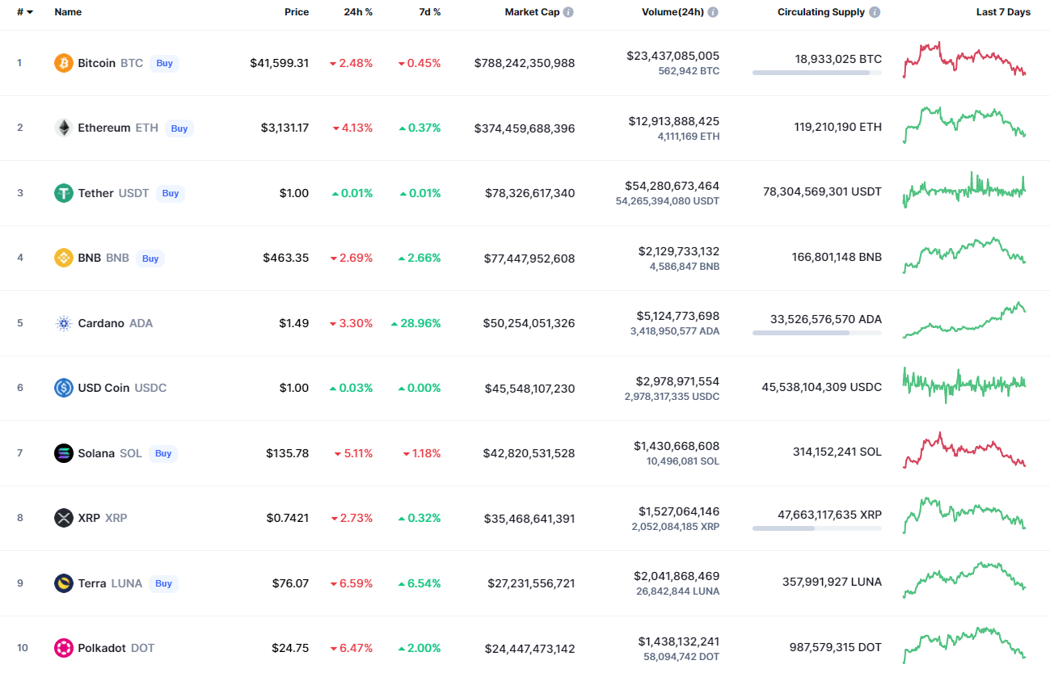Click the Bitcoin coin logo icon

pos(63,63)
